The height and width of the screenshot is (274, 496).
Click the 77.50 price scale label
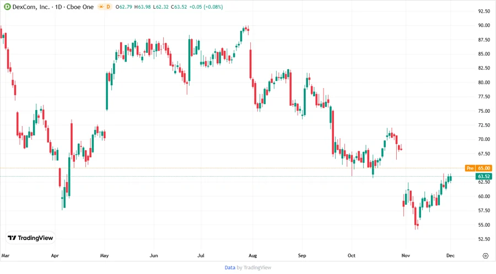pyautogui.click(x=484, y=97)
